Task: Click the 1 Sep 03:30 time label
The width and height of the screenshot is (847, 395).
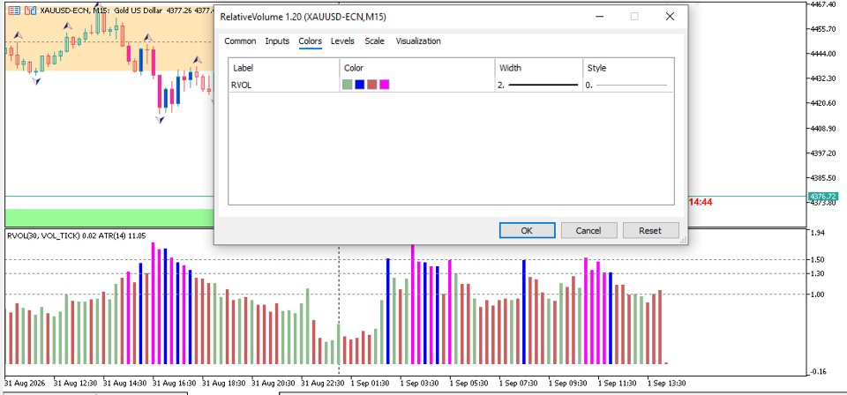Action: tap(420, 384)
